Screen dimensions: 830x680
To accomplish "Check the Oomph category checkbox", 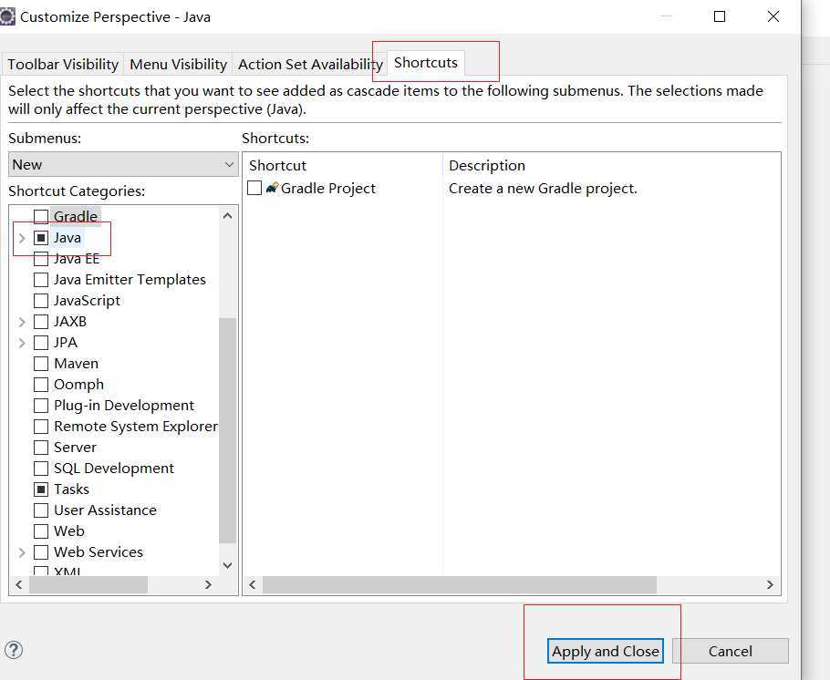I will pos(41,384).
